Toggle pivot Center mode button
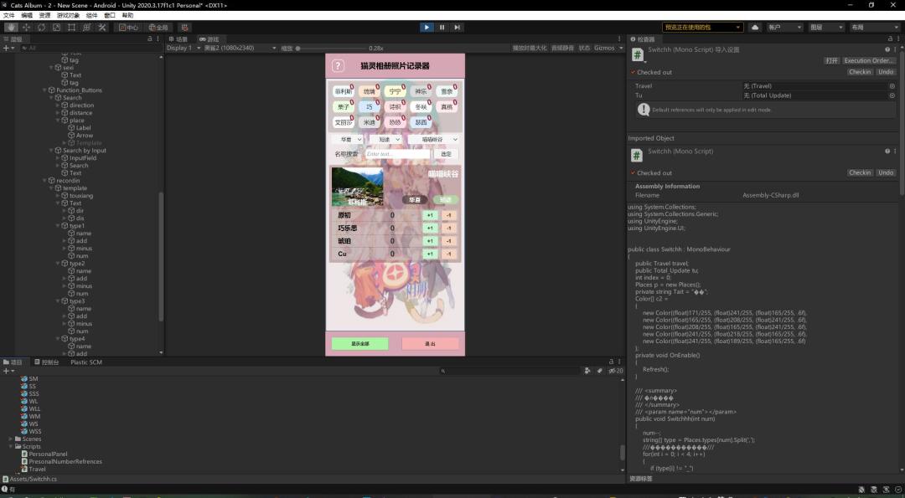 pyautogui.click(x=128, y=27)
